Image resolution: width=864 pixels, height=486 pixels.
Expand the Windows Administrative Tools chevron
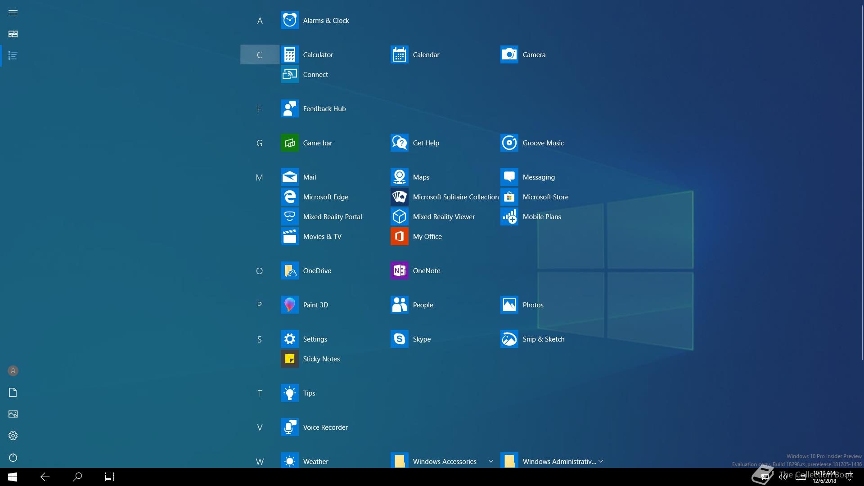601,461
